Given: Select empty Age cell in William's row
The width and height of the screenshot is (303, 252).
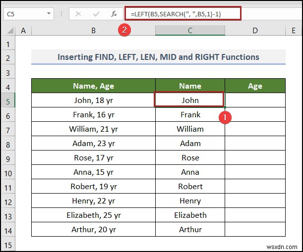Looking at the screenshot, I should (255, 129).
